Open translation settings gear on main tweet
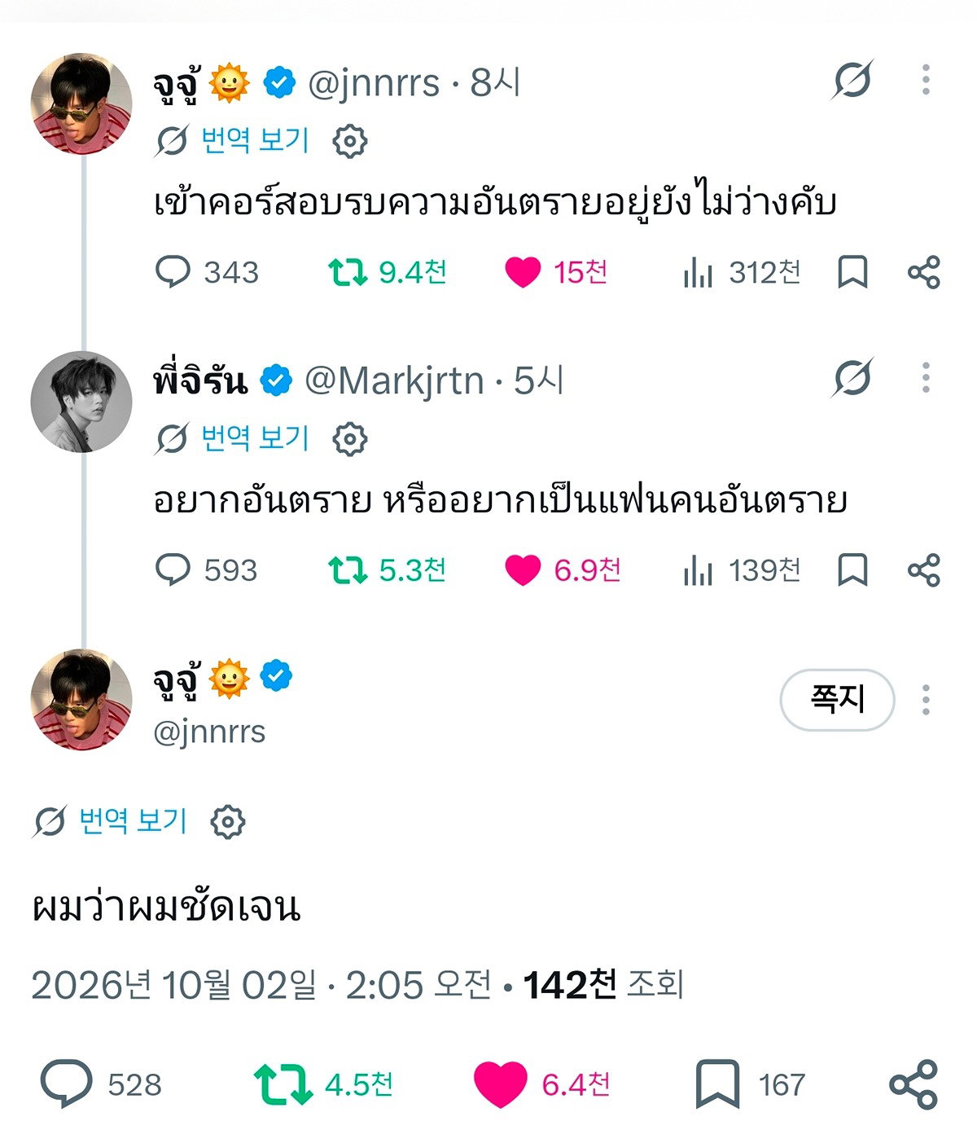 click(228, 821)
